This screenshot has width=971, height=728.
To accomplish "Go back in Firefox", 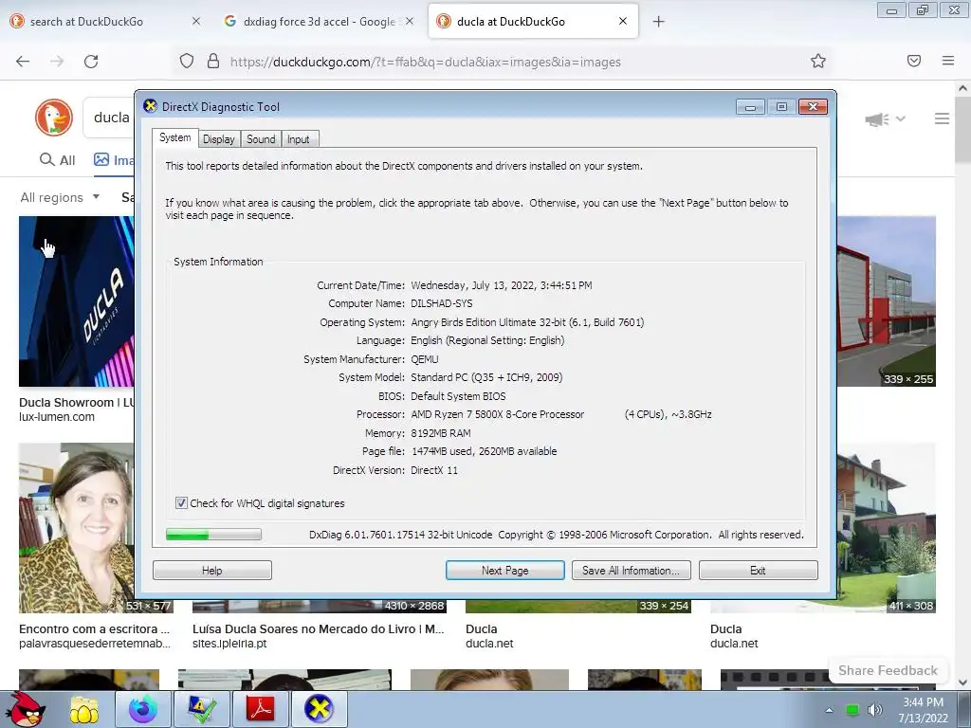I will tap(23, 62).
